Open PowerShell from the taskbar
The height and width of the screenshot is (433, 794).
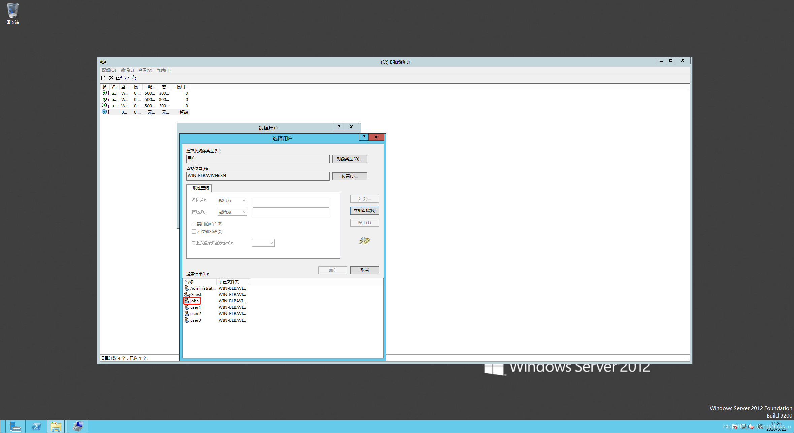click(36, 426)
